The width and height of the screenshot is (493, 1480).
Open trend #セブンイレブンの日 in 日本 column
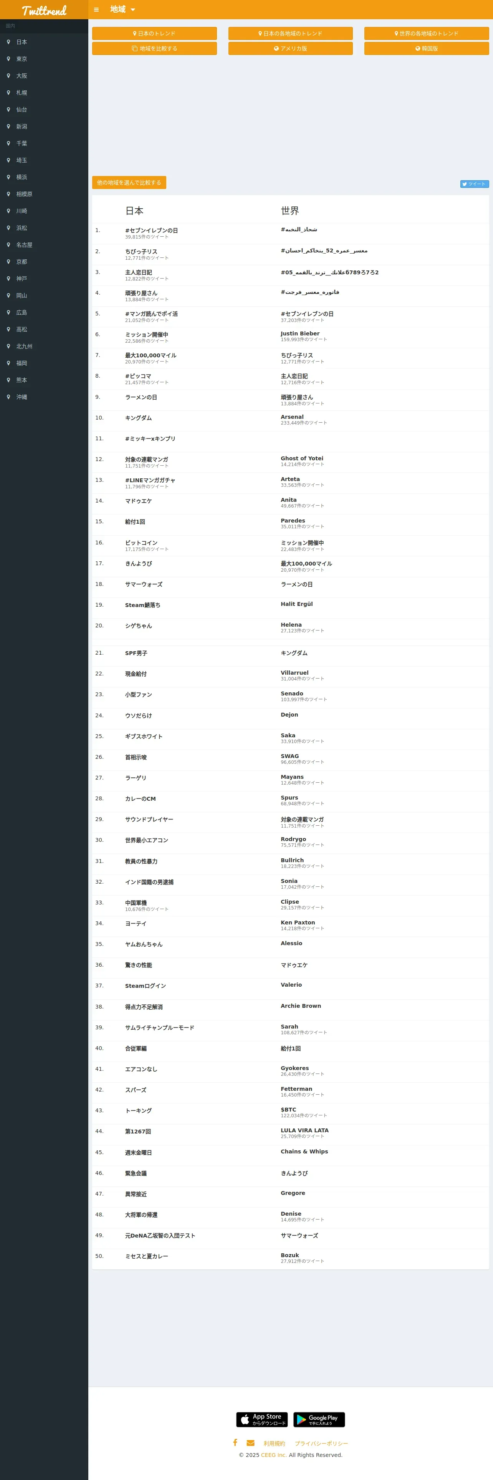point(152,231)
